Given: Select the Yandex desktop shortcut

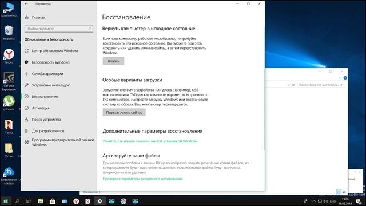Looking at the screenshot, I should [9, 56].
